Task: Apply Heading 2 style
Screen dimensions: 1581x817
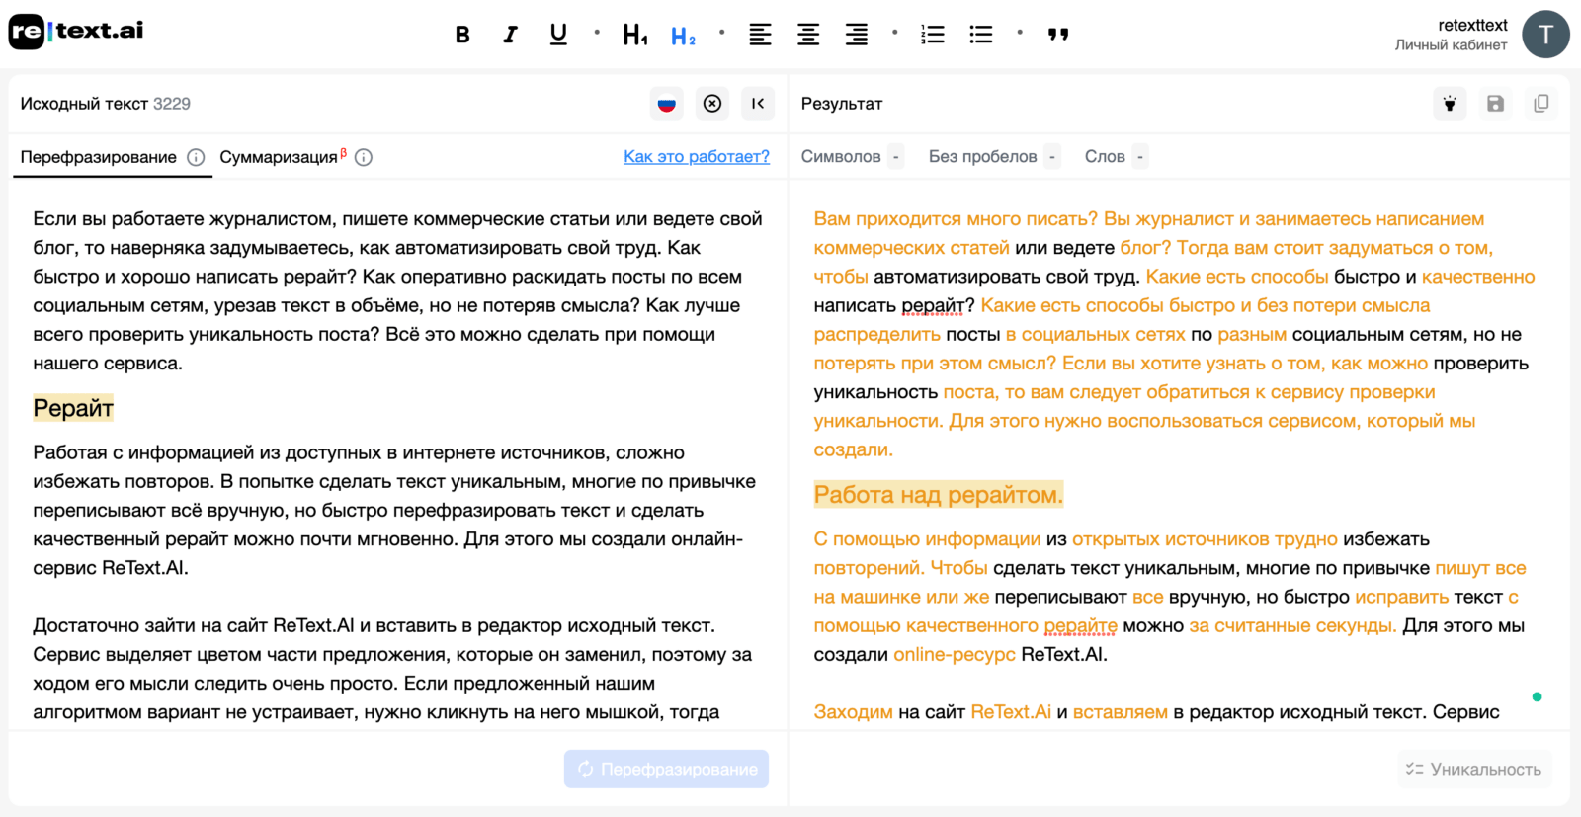Action: pyautogui.click(x=683, y=37)
